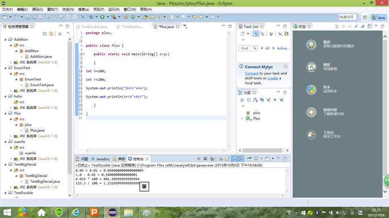Click the All filter link in Task List

(x=267, y=48)
